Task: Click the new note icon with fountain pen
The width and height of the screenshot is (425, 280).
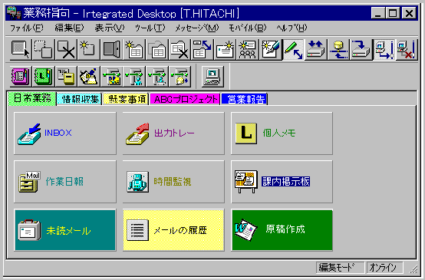Action: 271,50
